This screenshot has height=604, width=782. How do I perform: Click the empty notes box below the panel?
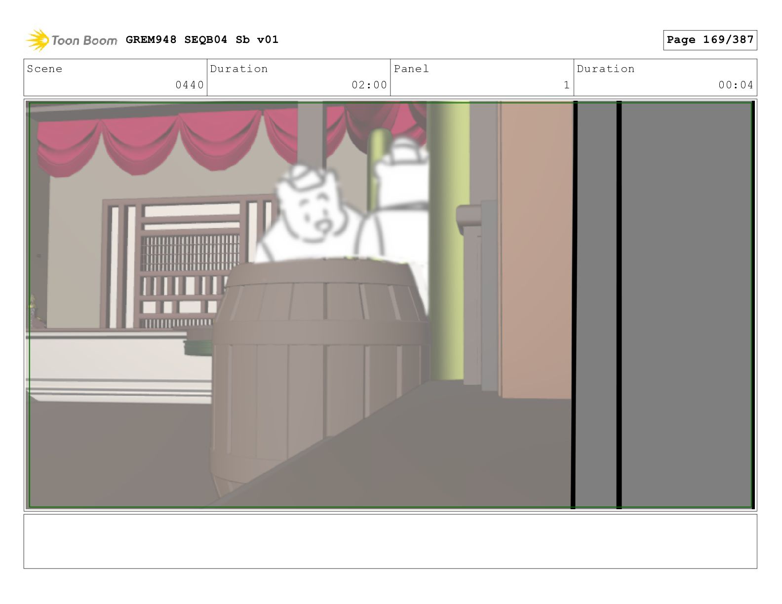[x=390, y=541]
